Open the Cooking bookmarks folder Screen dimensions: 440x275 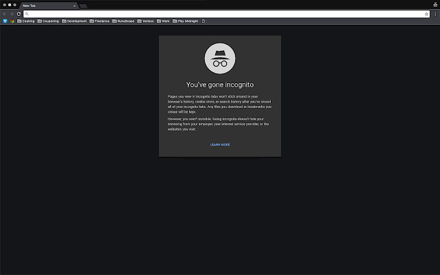point(26,21)
